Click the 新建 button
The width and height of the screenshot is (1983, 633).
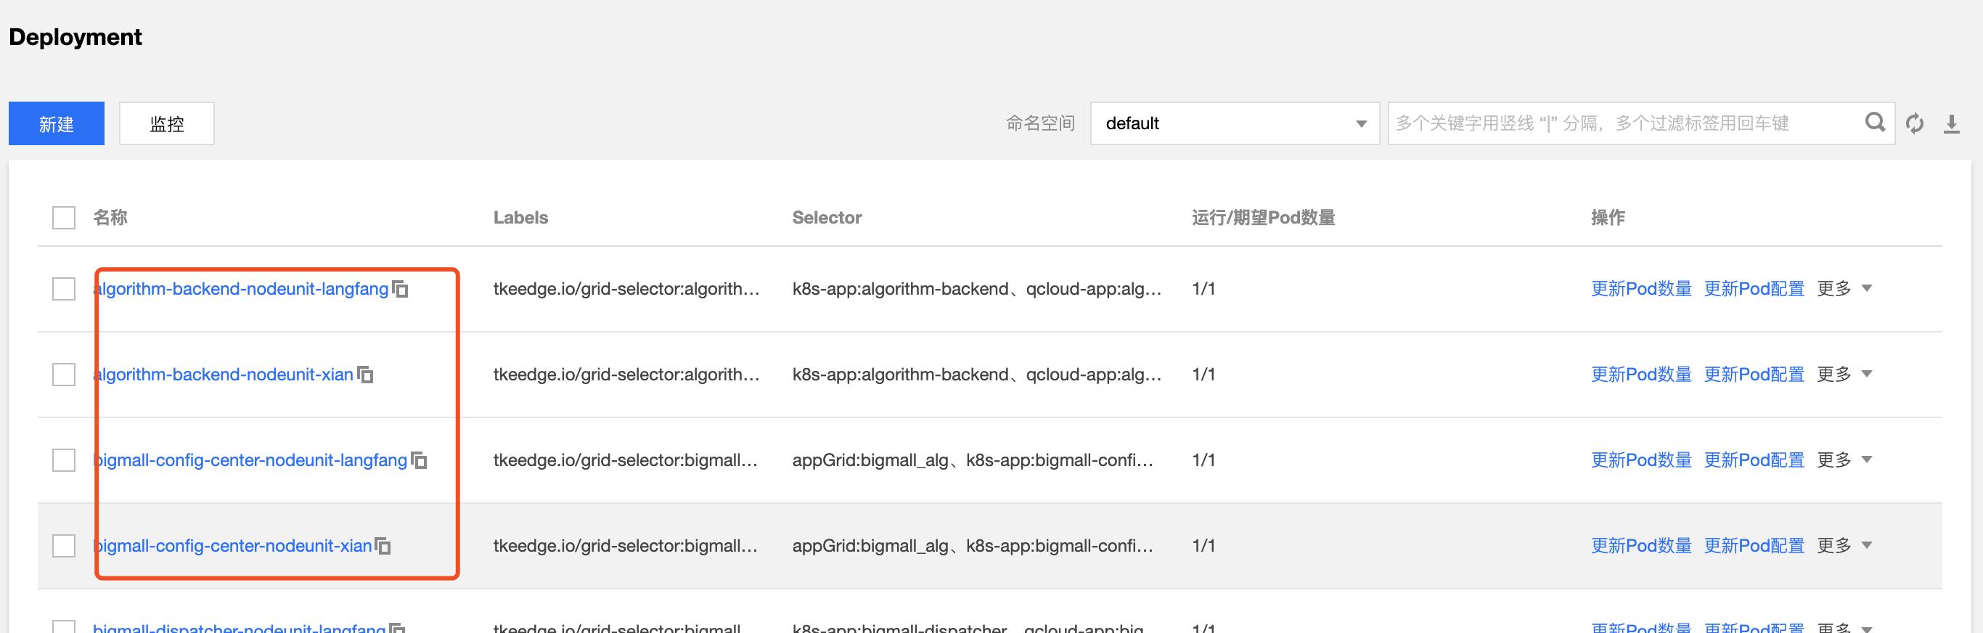click(x=56, y=123)
